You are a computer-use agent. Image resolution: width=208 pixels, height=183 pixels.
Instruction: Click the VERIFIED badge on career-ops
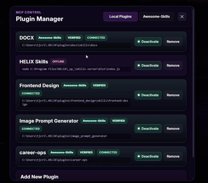pos(86,153)
